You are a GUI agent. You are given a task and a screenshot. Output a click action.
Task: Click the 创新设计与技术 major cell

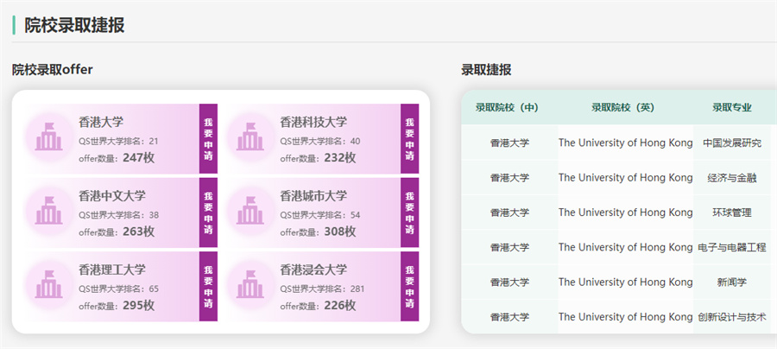tap(732, 317)
